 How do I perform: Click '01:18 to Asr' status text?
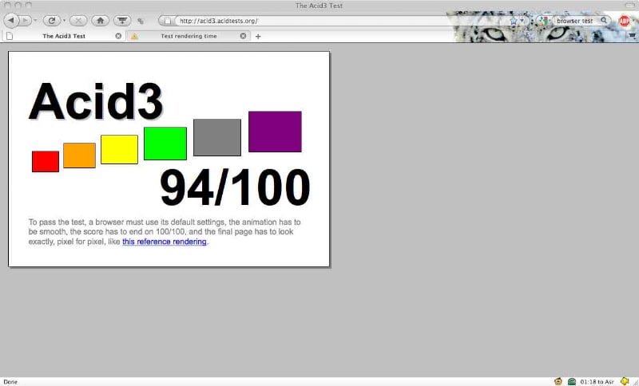(597, 382)
